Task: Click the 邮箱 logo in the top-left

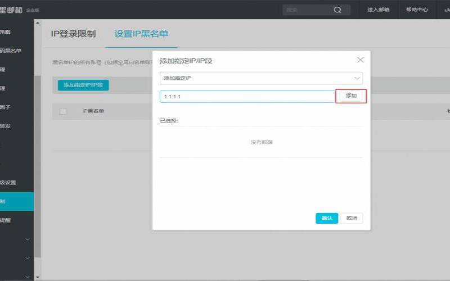Action: 11,10
